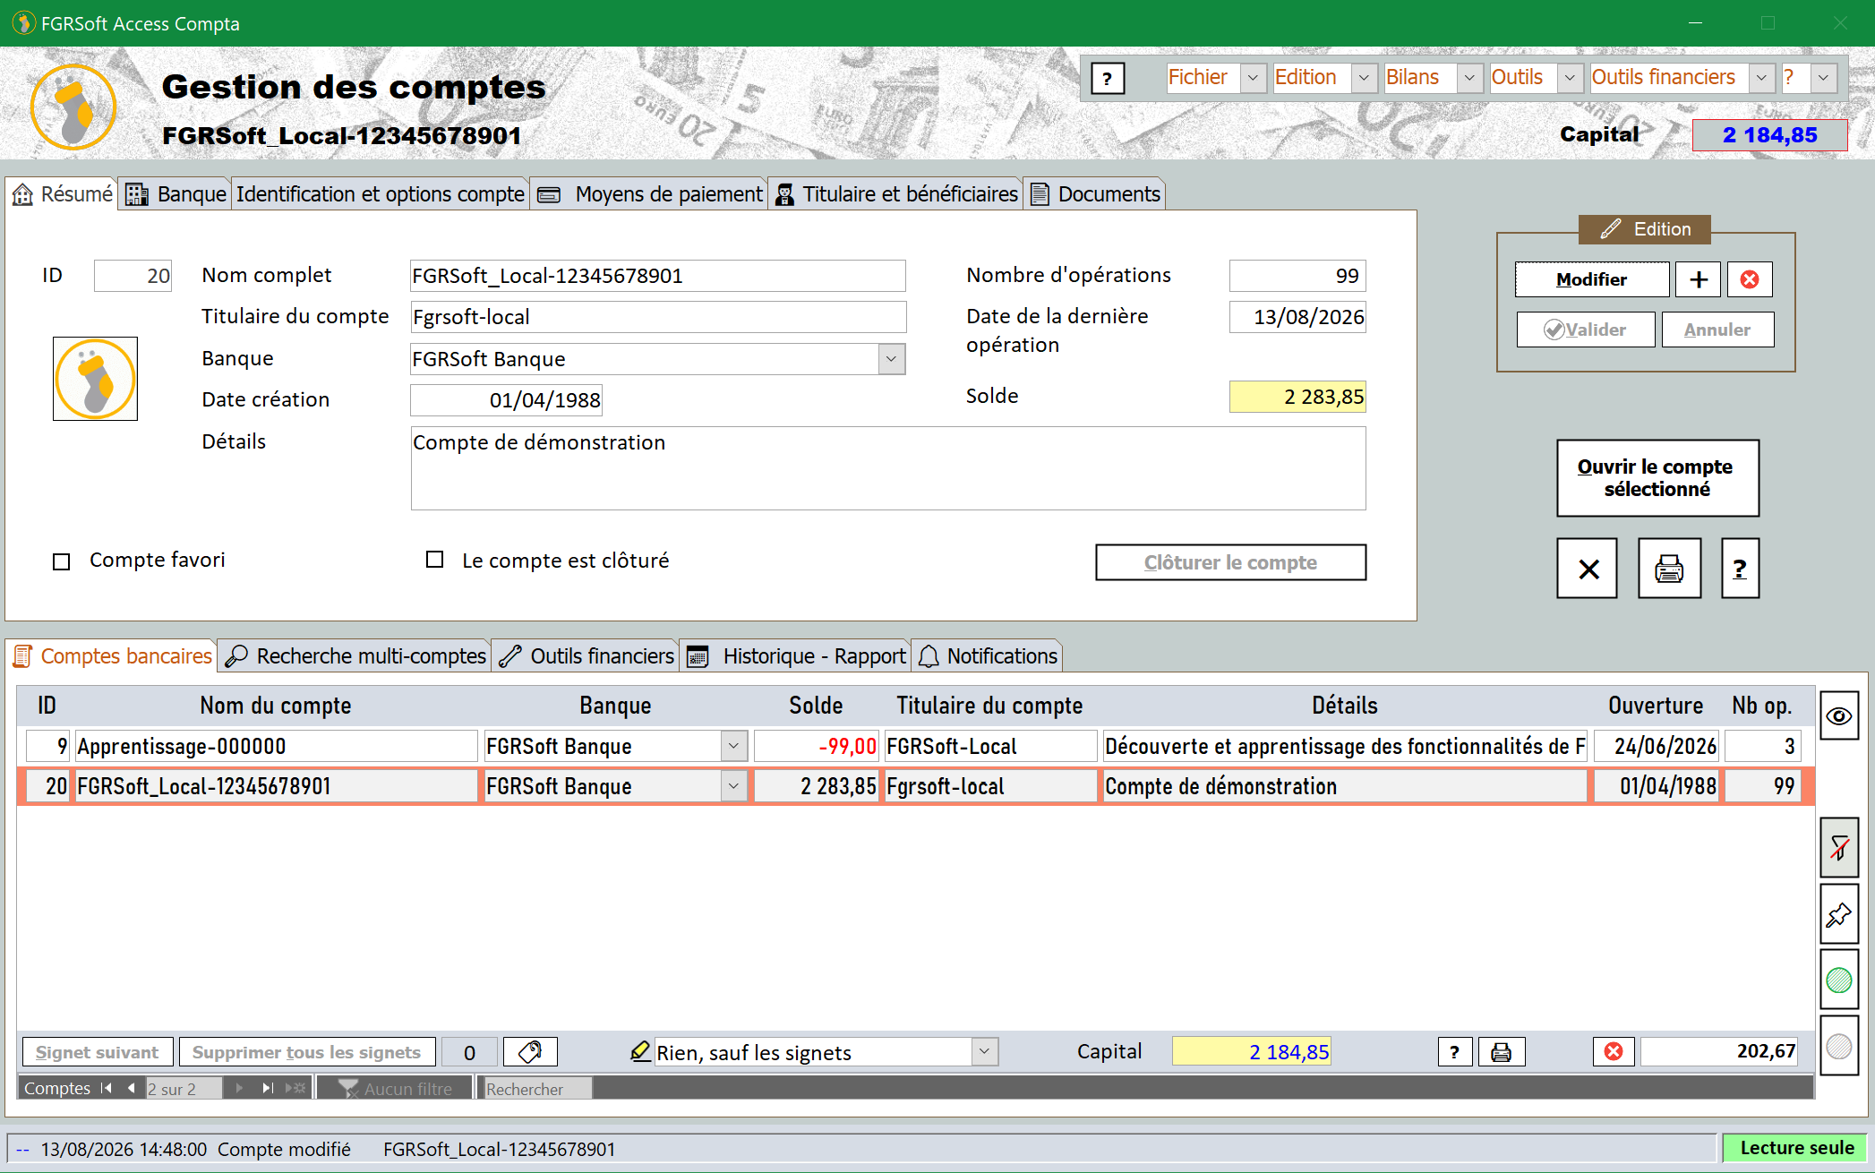The height and width of the screenshot is (1173, 1875).
Task: Click Ouvrir le compte sélectionné button
Action: [x=1657, y=477]
